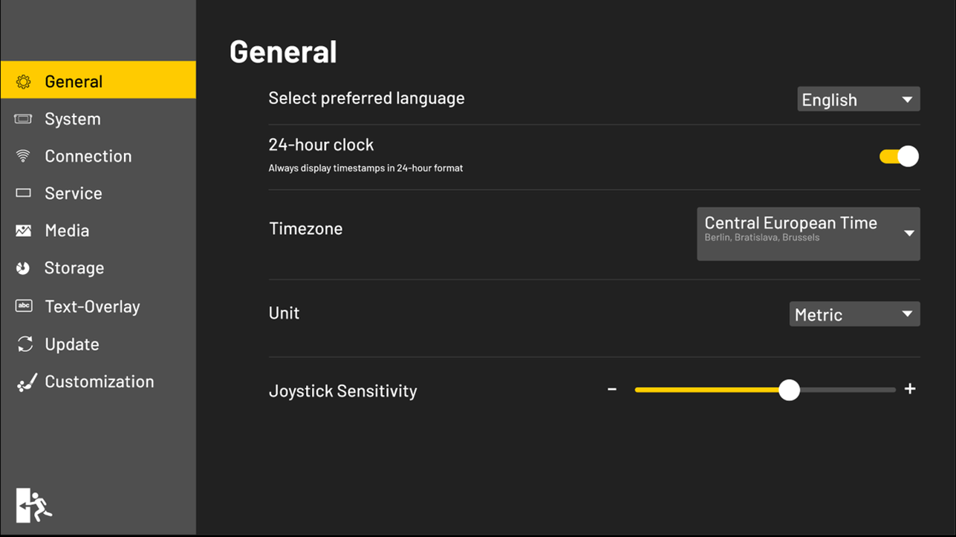Click the General gear icon in sidebar

(24, 82)
